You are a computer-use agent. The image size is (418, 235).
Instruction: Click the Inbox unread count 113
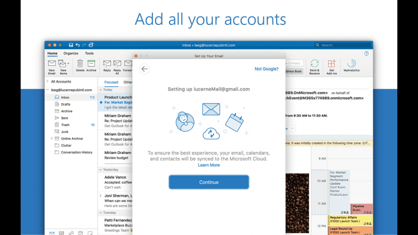92,97
